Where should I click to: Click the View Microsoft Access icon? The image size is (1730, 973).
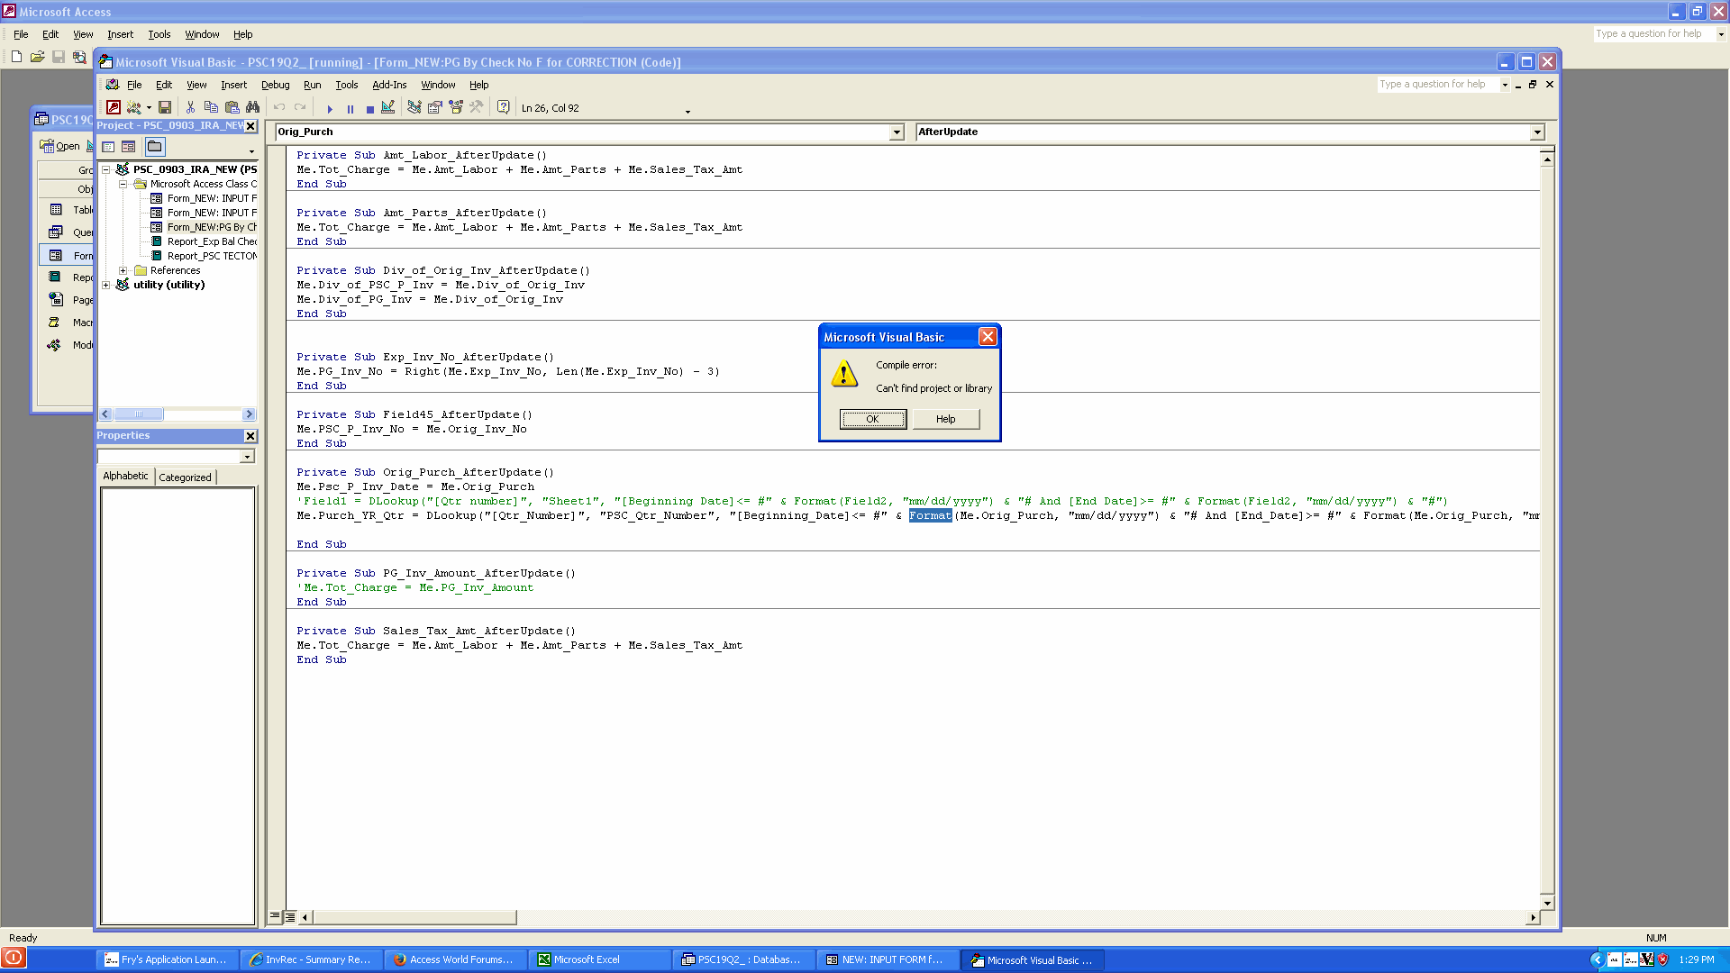click(114, 108)
